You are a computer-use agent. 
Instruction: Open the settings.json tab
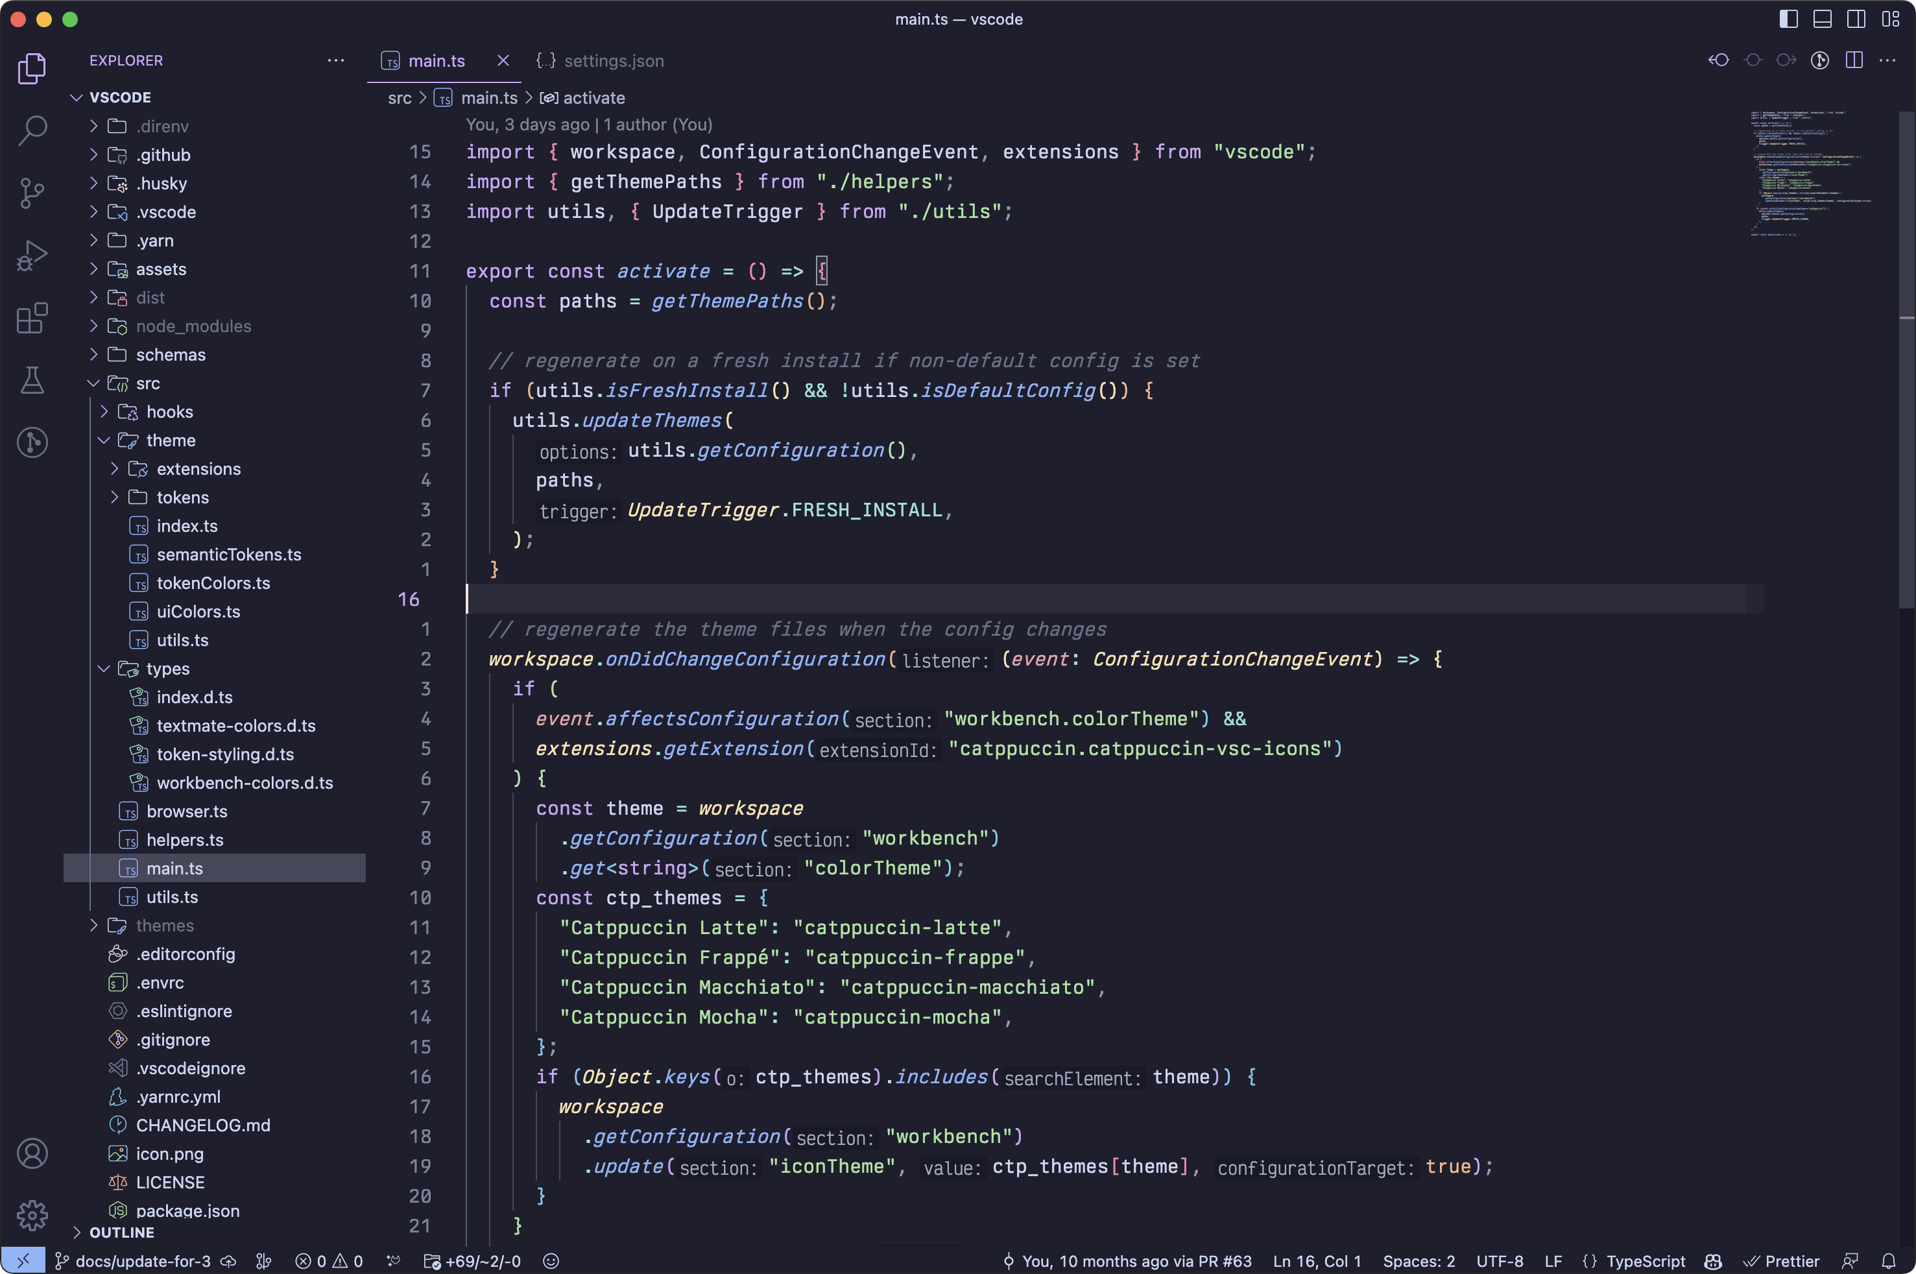pos(612,61)
